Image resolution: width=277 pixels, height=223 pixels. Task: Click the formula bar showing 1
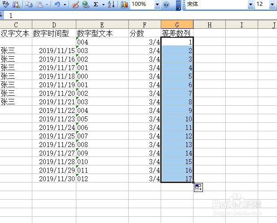coord(140,16)
